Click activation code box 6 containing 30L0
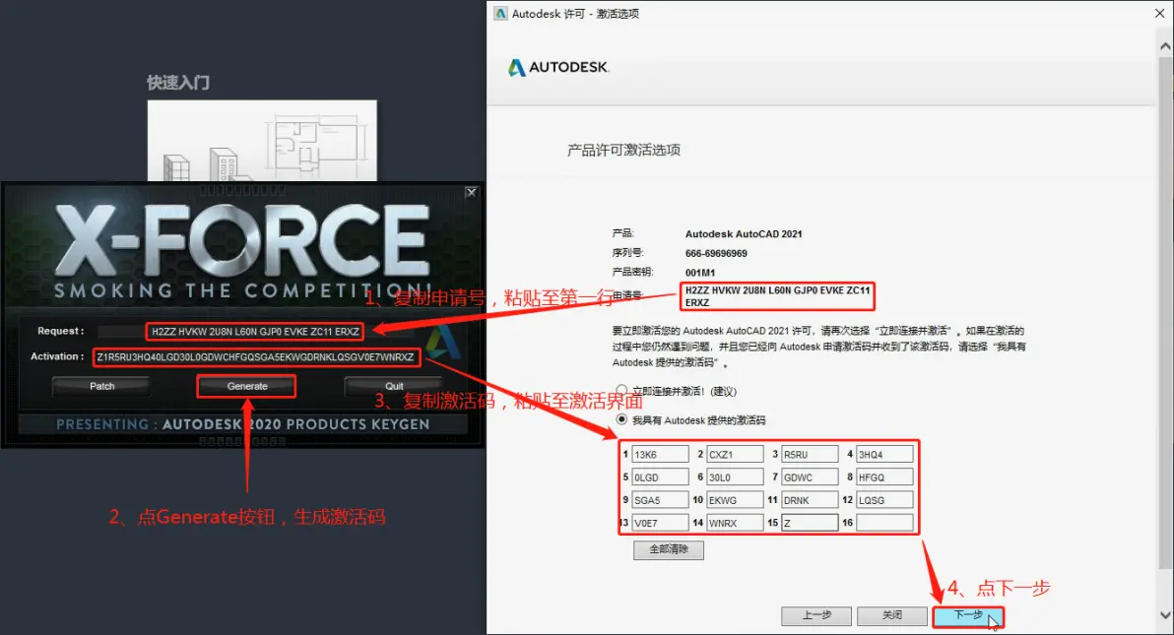This screenshot has height=635, width=1174. (x=736, y=477)
